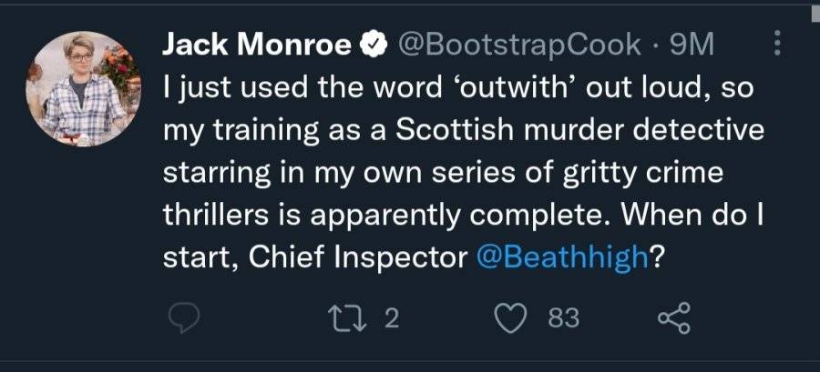Open the three-dot more options menu
The width and height of the screenshot is (820, 372).
[777, 43]
